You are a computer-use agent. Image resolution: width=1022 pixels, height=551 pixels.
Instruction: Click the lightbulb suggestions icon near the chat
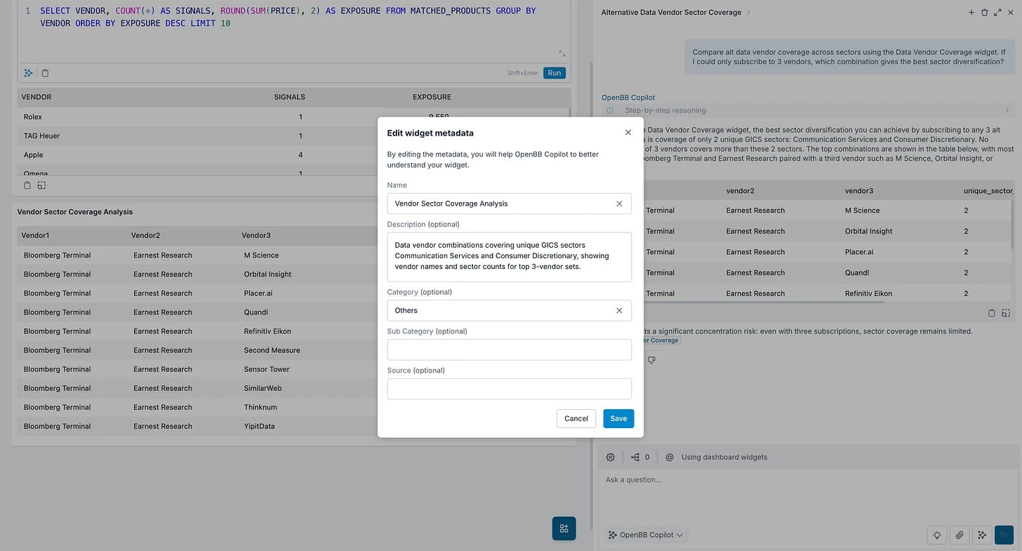(937, 535)
